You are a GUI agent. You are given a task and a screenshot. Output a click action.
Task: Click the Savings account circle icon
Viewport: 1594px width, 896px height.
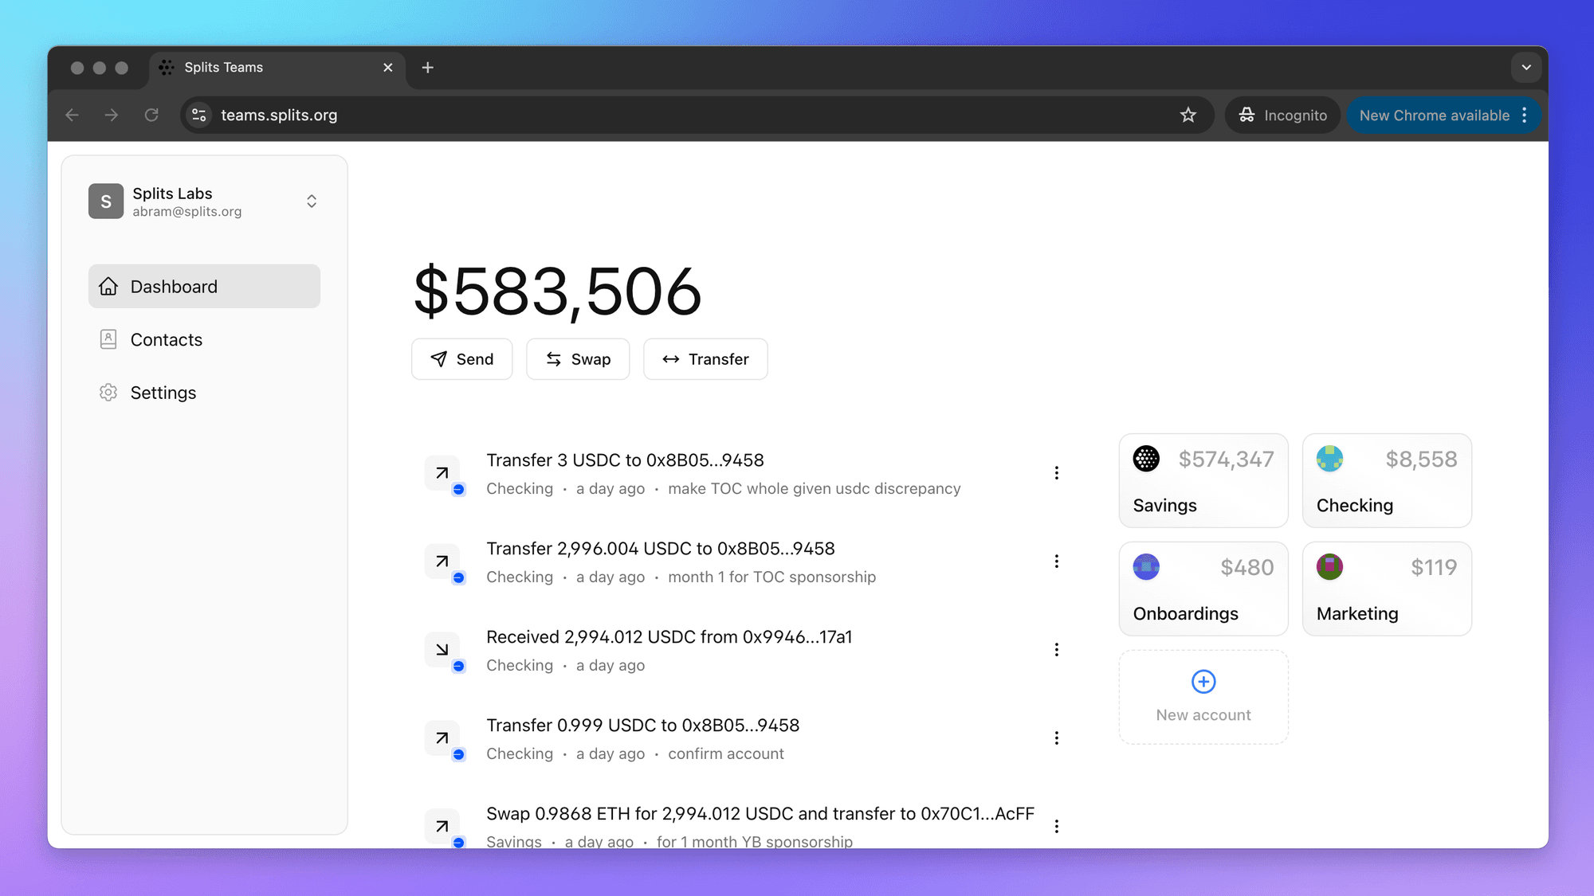click(1146, 459)
